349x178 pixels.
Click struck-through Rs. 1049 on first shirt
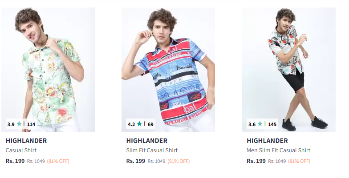[36, 161]
